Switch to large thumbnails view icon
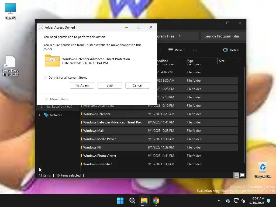This screenshot has height=207, width=276. point(242,175)
